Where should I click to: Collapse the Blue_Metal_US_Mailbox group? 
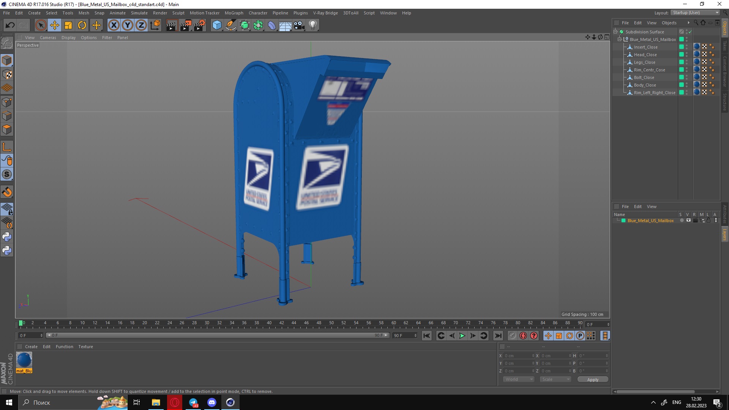click(x=620, y=39)
